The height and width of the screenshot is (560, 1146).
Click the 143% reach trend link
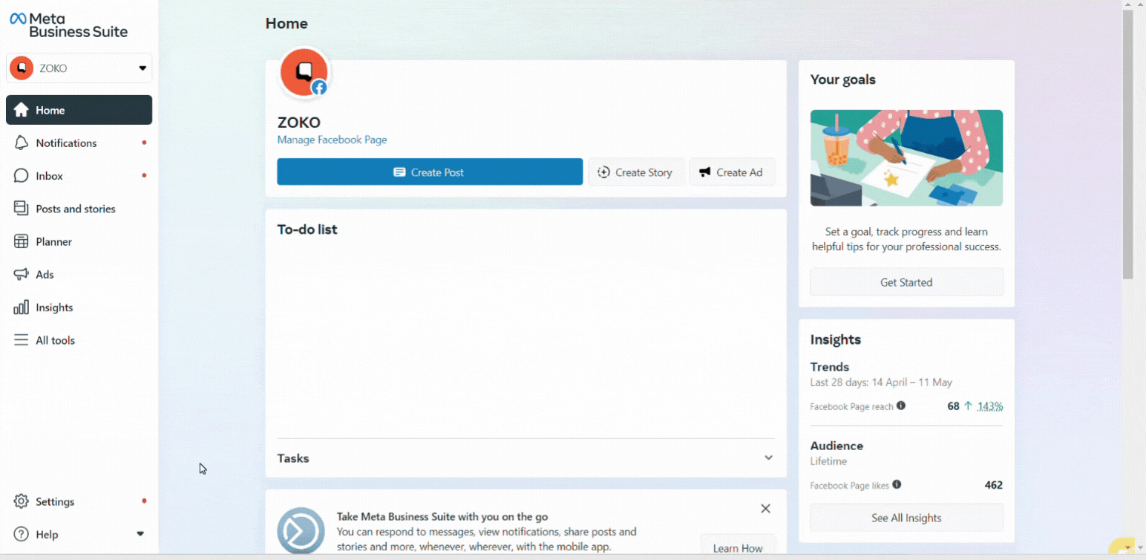pos(990,406)
